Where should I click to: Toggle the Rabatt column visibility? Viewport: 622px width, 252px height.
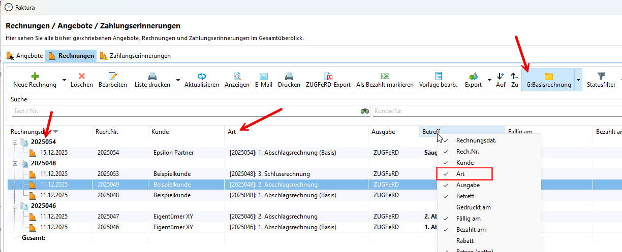click(465, 241)
